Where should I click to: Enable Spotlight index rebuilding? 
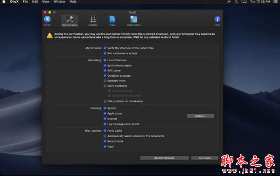[x=105, y=81]
